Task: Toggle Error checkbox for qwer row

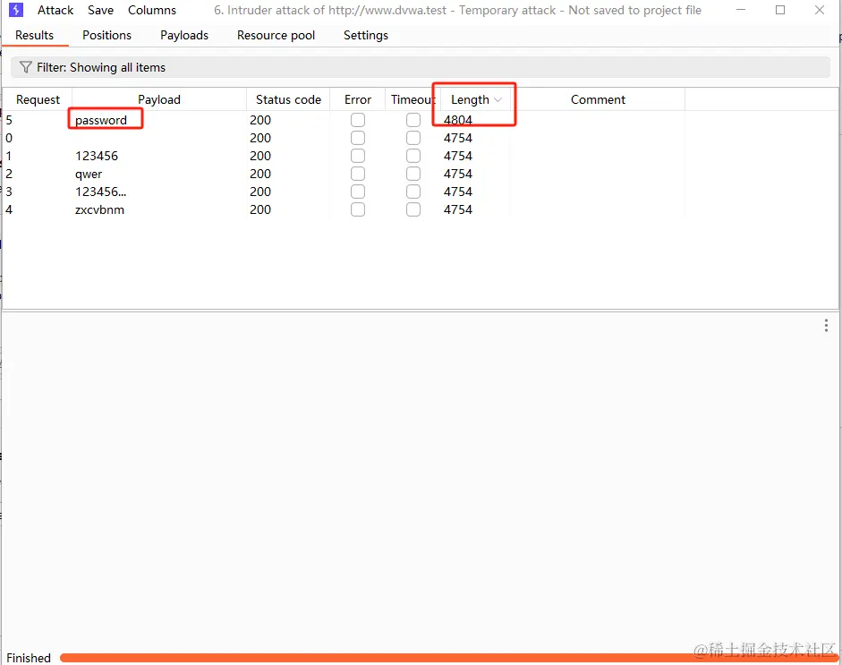Action: click(x=358, y=174)
